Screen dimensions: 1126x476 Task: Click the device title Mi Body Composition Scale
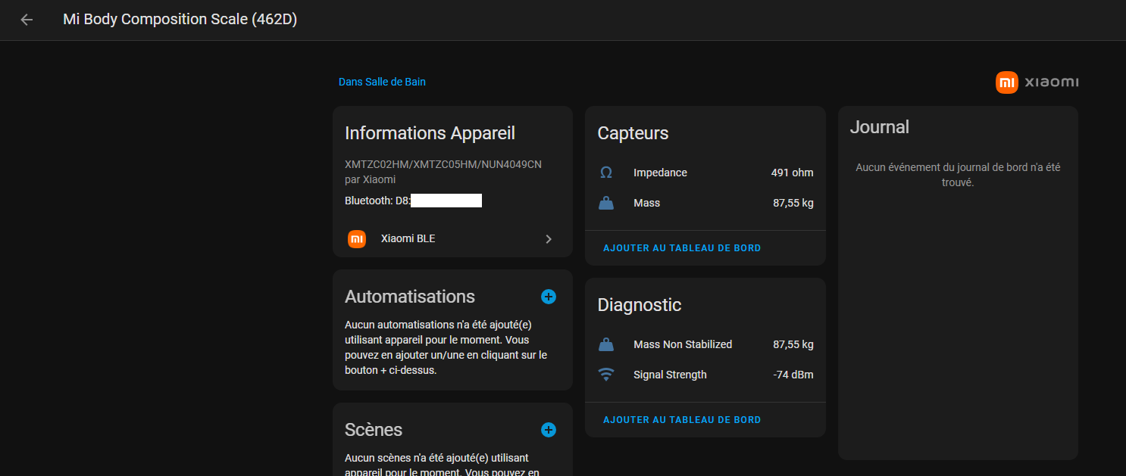point(180,20)
